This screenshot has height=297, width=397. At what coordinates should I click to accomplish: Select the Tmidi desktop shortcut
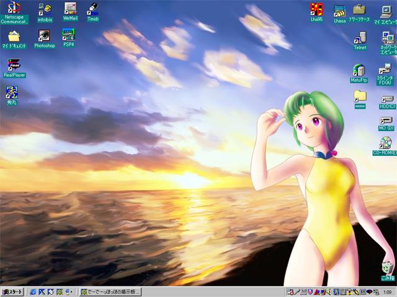[92, 9]
